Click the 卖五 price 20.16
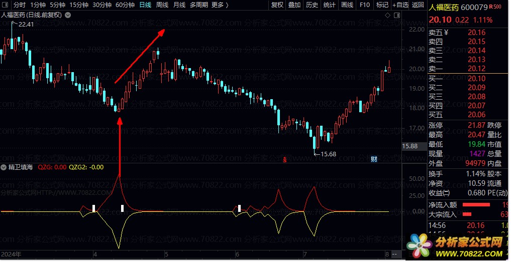 click(x=476, y=33)
